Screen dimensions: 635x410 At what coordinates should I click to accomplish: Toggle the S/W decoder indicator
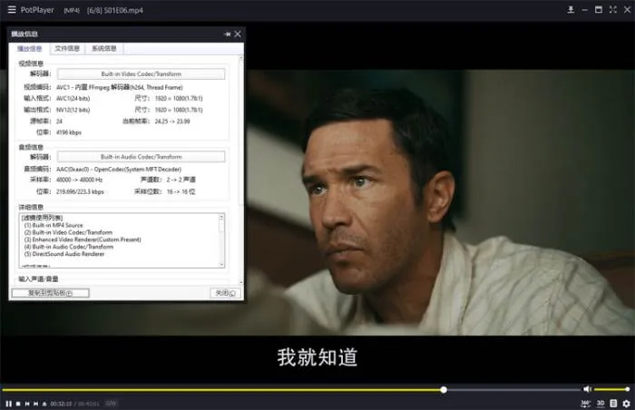pyautogui.click(x=111, y=403)
